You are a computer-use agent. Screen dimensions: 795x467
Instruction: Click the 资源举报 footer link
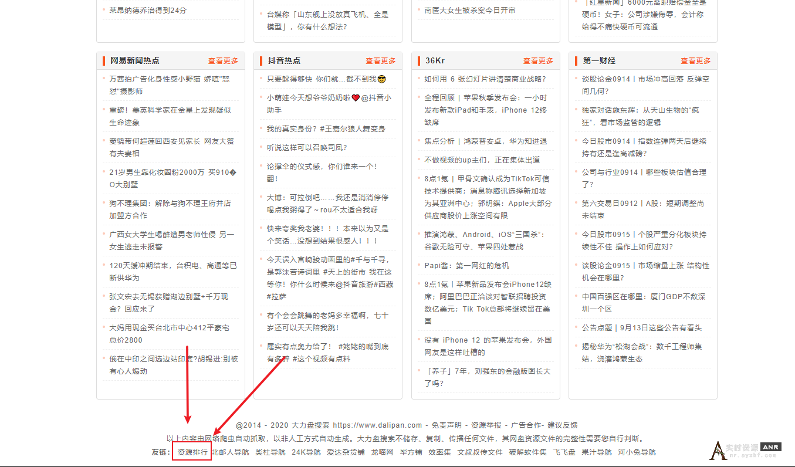pos(486,425)
